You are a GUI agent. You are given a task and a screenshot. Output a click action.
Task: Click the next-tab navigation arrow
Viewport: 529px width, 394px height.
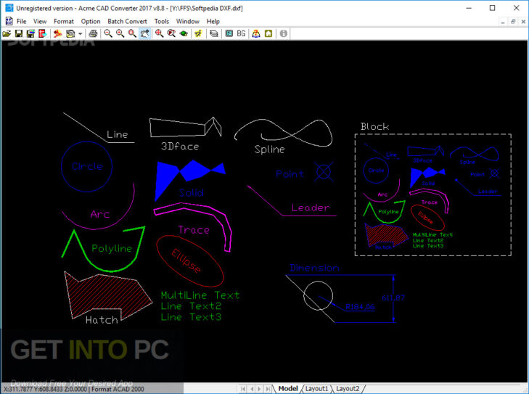tap(259, 389)
